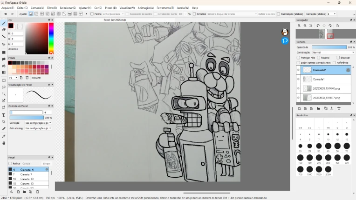Click Navigator fit-to-window icon
356x200 pixels.
[311, 26]
